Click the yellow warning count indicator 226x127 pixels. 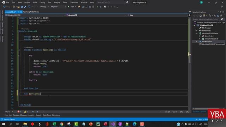26,111
